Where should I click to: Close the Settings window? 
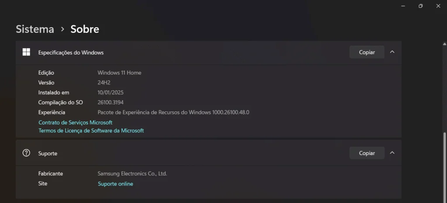(438, 6)
